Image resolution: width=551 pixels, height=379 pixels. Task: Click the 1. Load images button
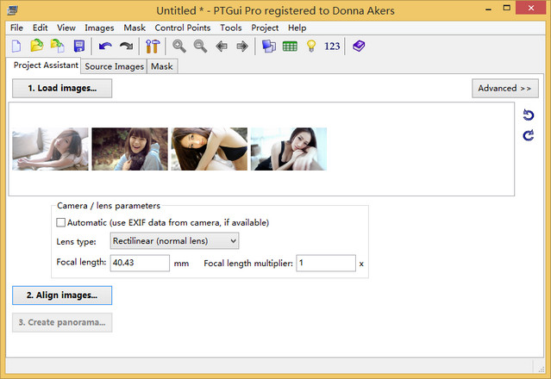tap(62, 88)
